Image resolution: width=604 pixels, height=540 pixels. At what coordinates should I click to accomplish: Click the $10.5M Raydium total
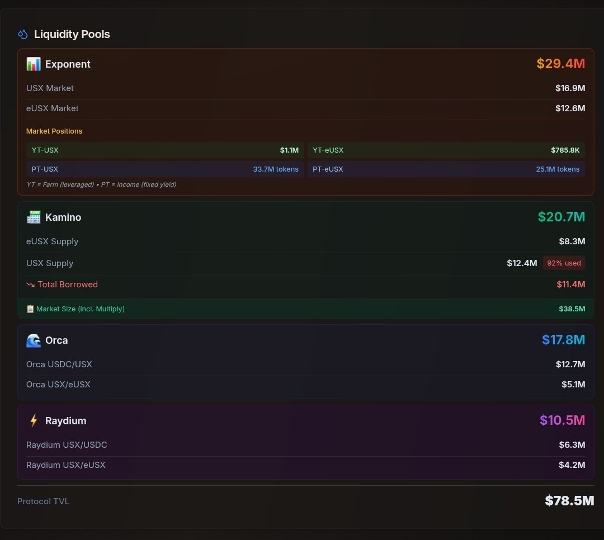pos(562,420)
